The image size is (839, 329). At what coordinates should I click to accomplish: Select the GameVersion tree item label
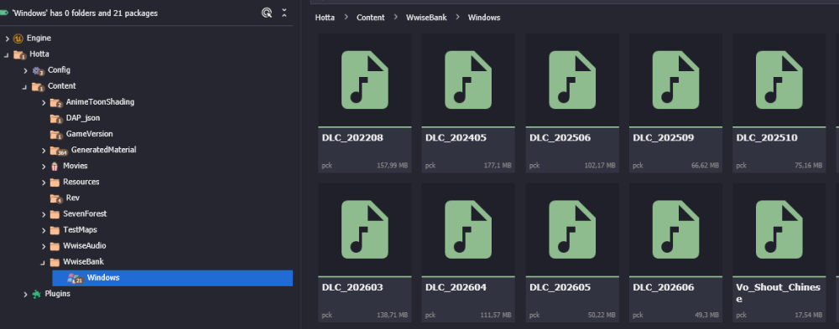[90, 134]
